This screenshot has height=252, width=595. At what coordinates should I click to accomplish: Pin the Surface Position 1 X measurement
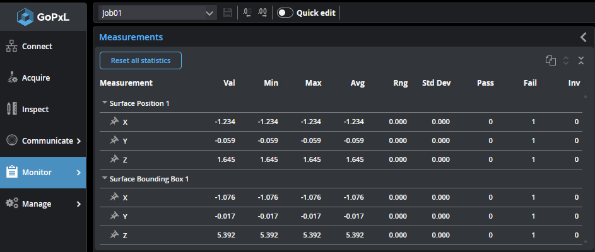pos(114,122)
